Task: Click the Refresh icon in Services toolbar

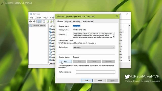Action: 48,21
